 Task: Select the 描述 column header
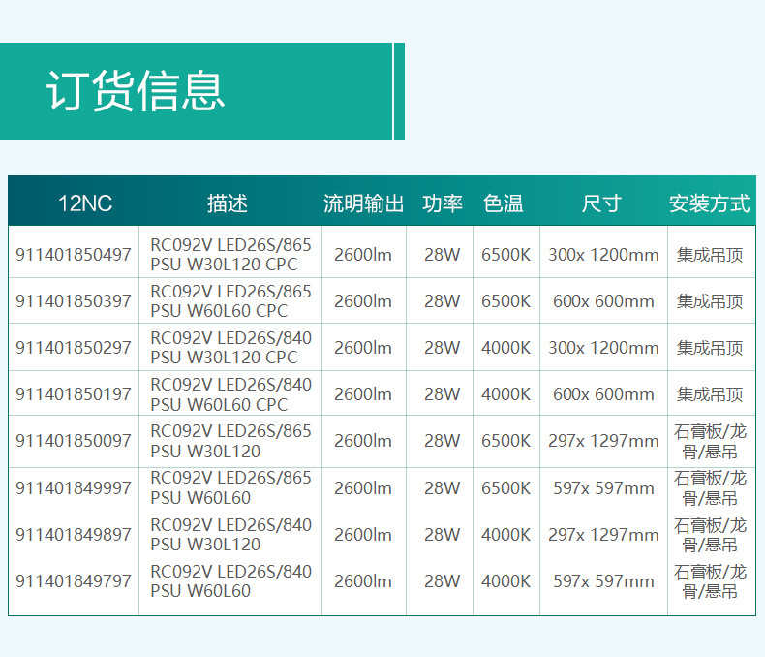[x=228, y=203]
